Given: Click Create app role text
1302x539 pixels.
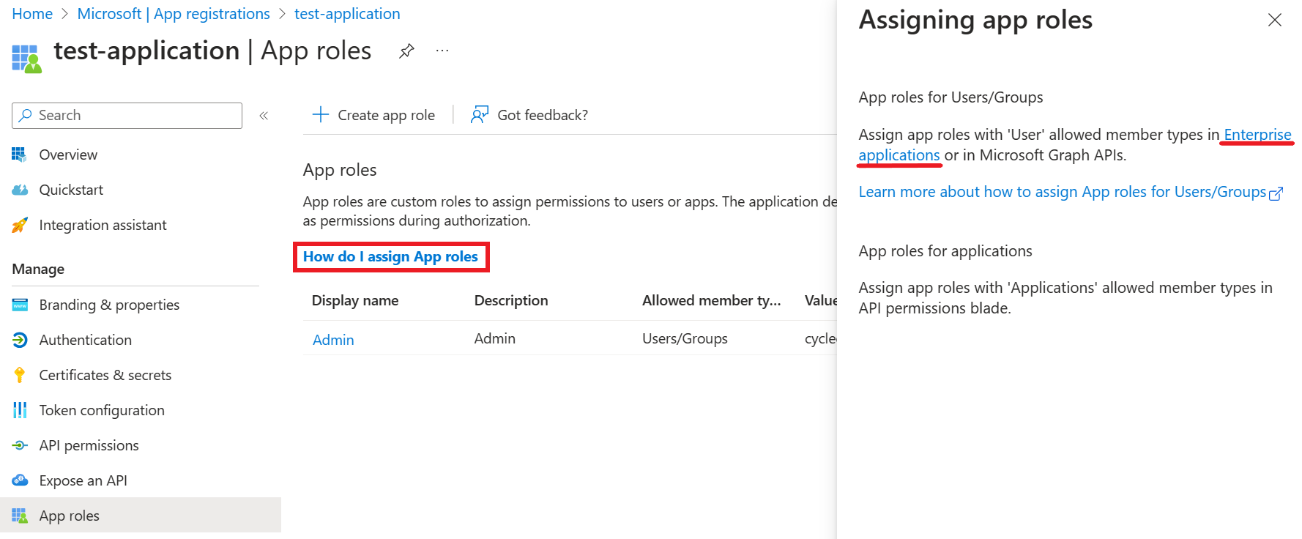Looking at the screenshot, I should pyautogui.click(x=386, y=115).
